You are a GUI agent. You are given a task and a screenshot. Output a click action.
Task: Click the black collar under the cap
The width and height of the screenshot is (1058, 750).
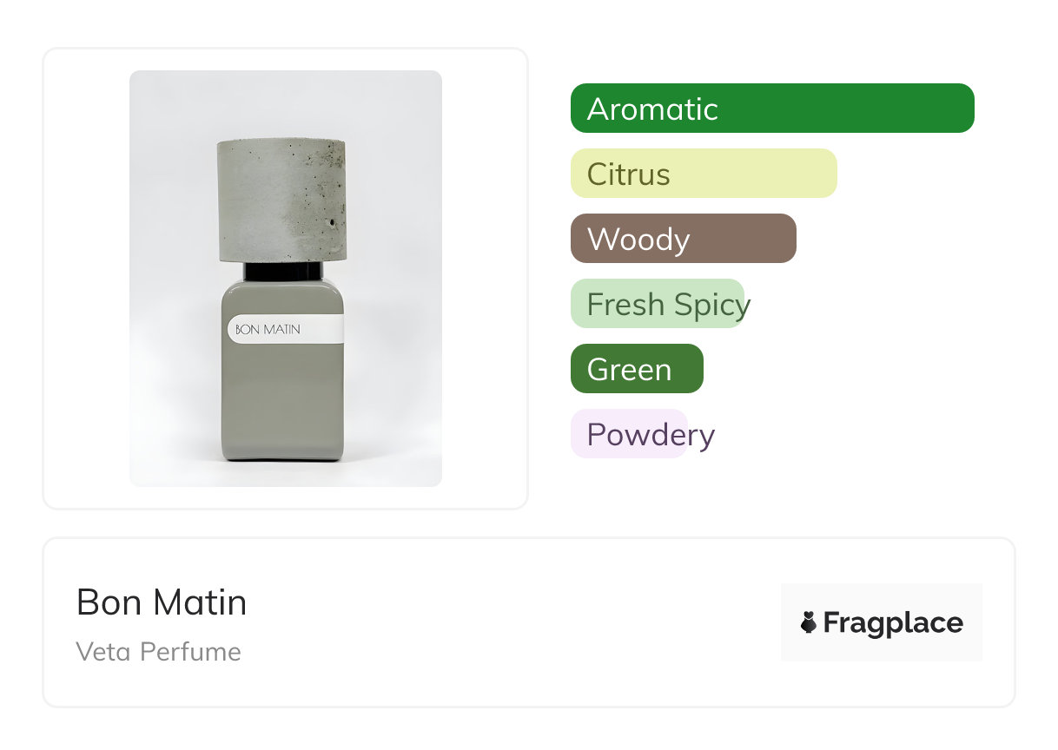(282, 271)
